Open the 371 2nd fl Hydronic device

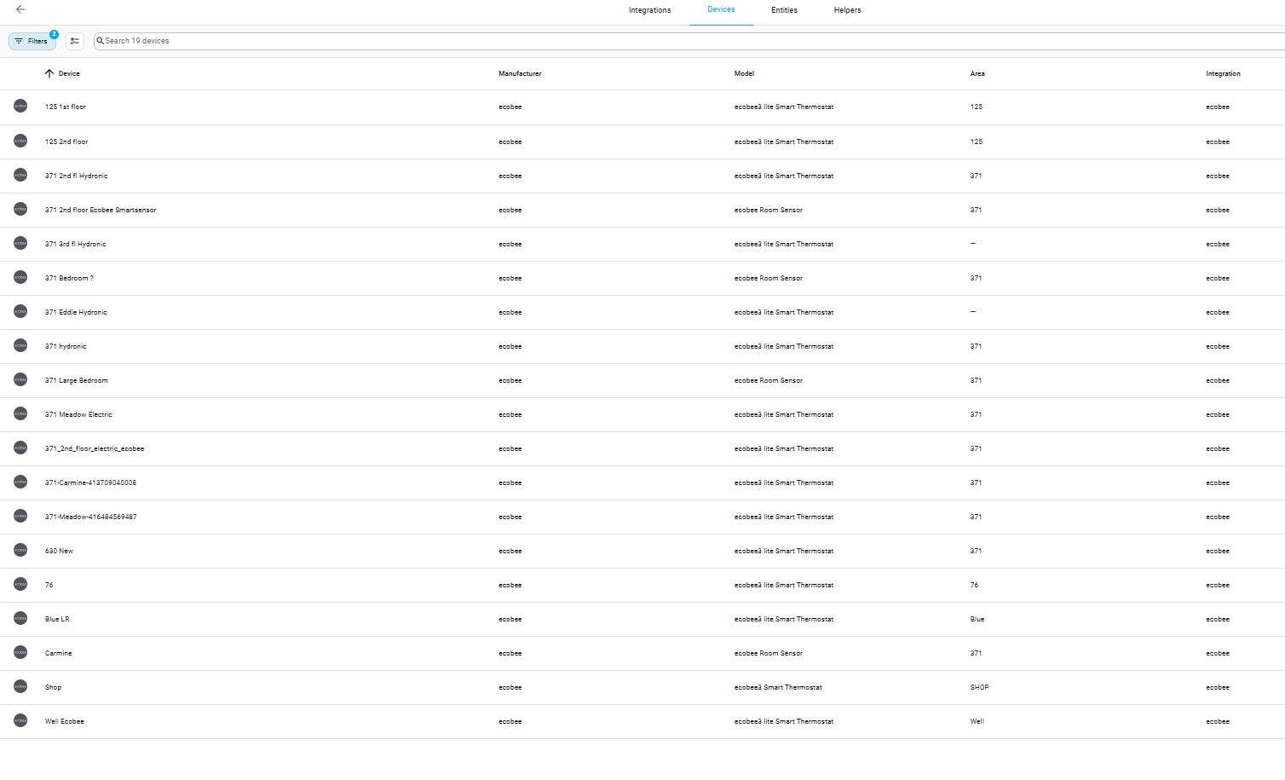tap(76, 176)
